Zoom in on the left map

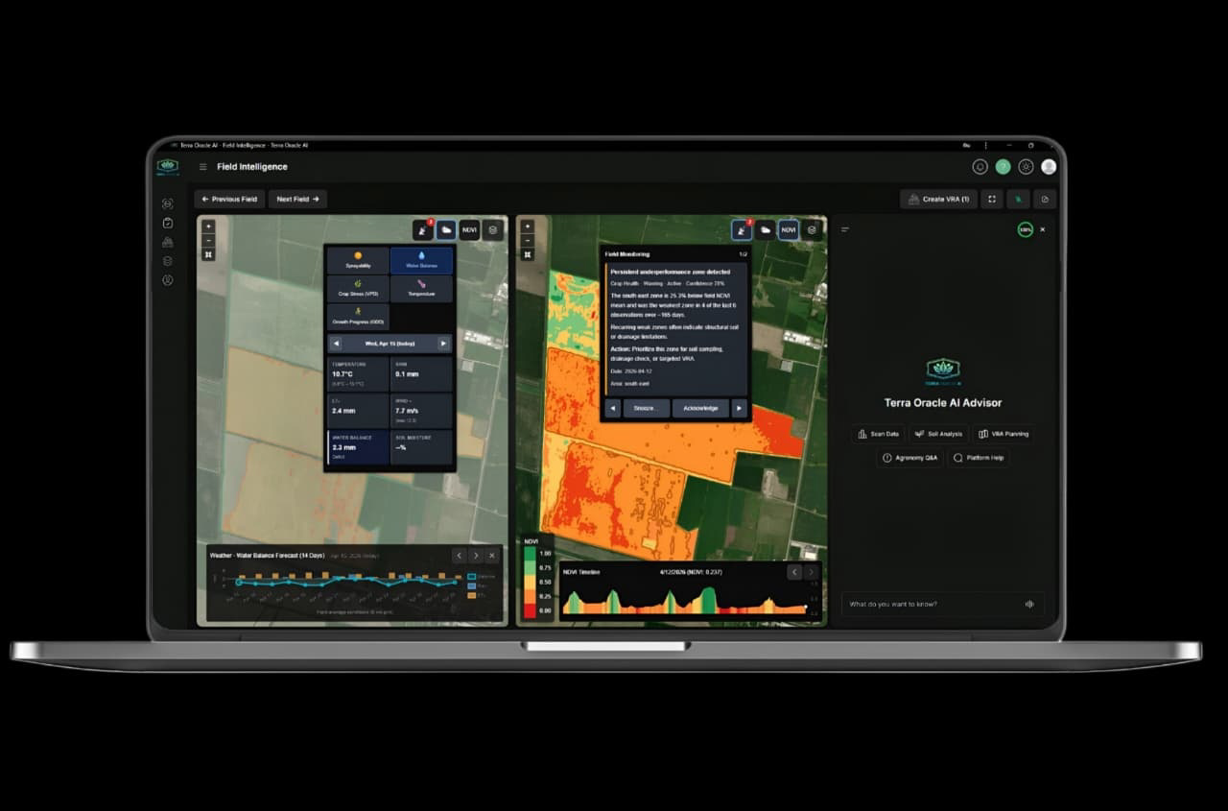coord(208,227)
